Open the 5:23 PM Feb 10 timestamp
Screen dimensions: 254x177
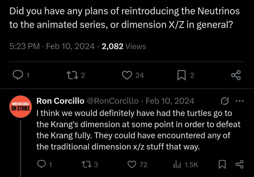point(52,46)
